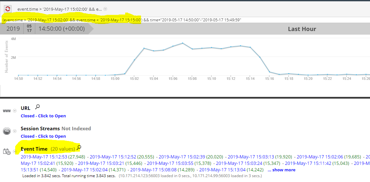Image resolution: width=370 pixels, height=182 pixels.
Task: Expand the Session Streams options arrow
Action: 15,131
